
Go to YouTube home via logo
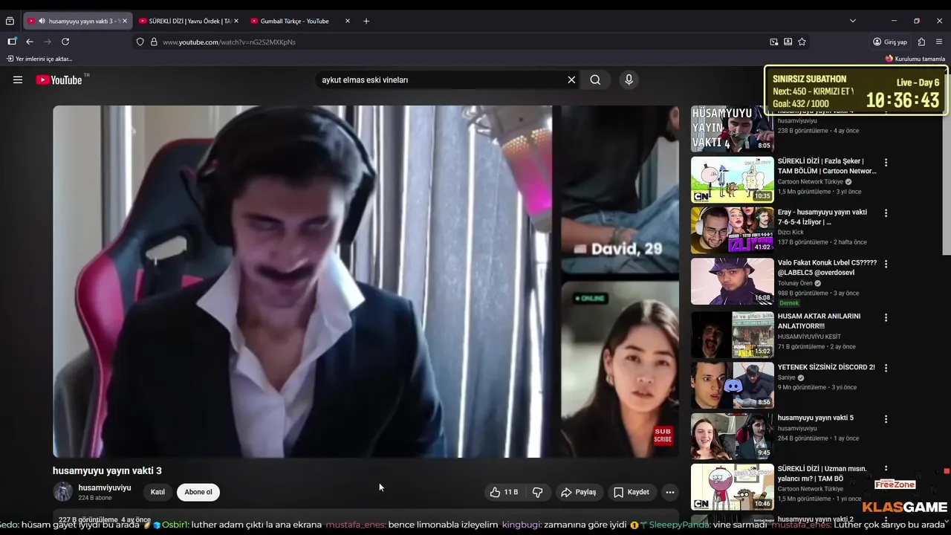[x=59, y=80]
